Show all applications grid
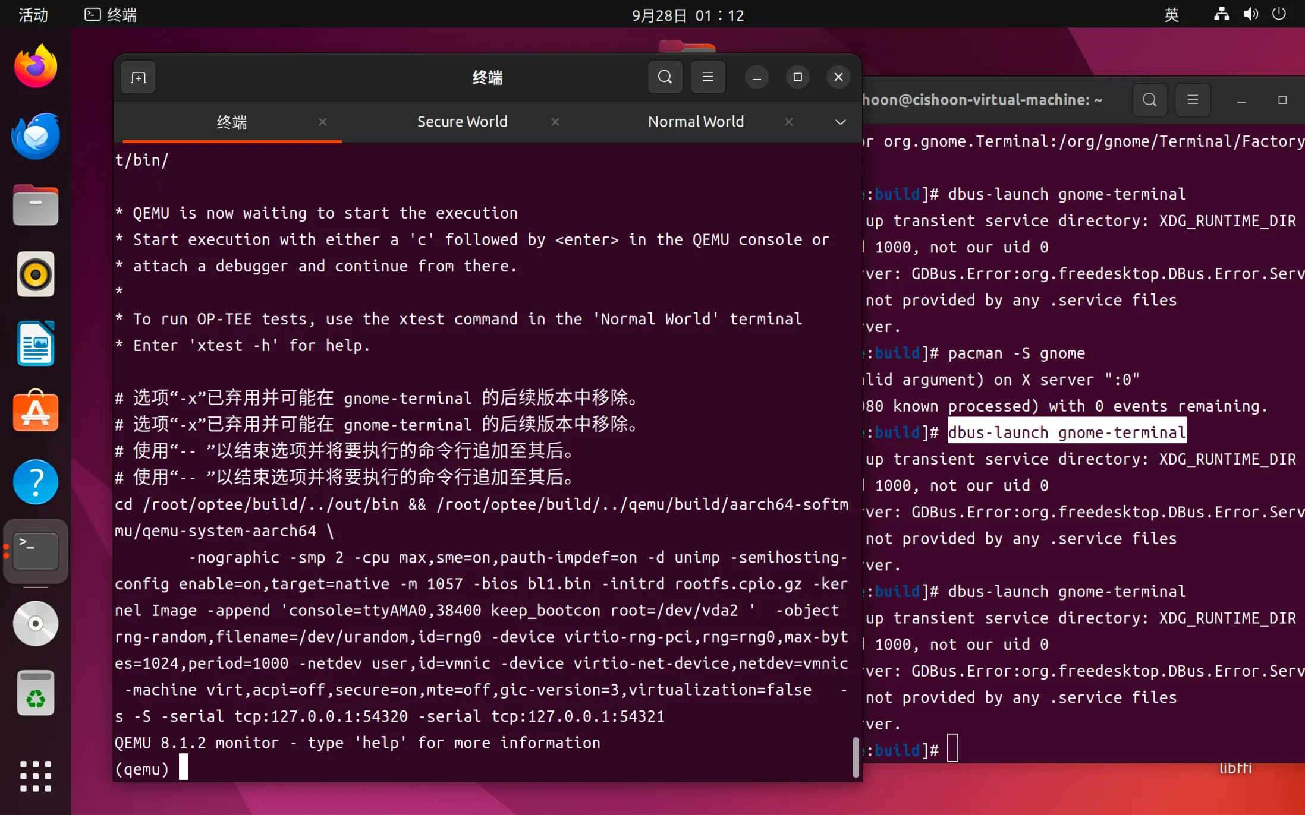The height and width of the screenshot is (815, 1305). pos(36,776)
